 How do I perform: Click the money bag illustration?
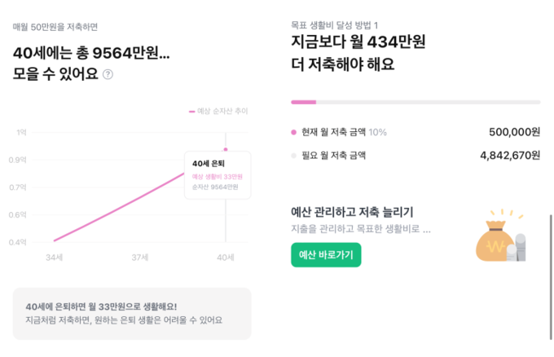(495, 240)
